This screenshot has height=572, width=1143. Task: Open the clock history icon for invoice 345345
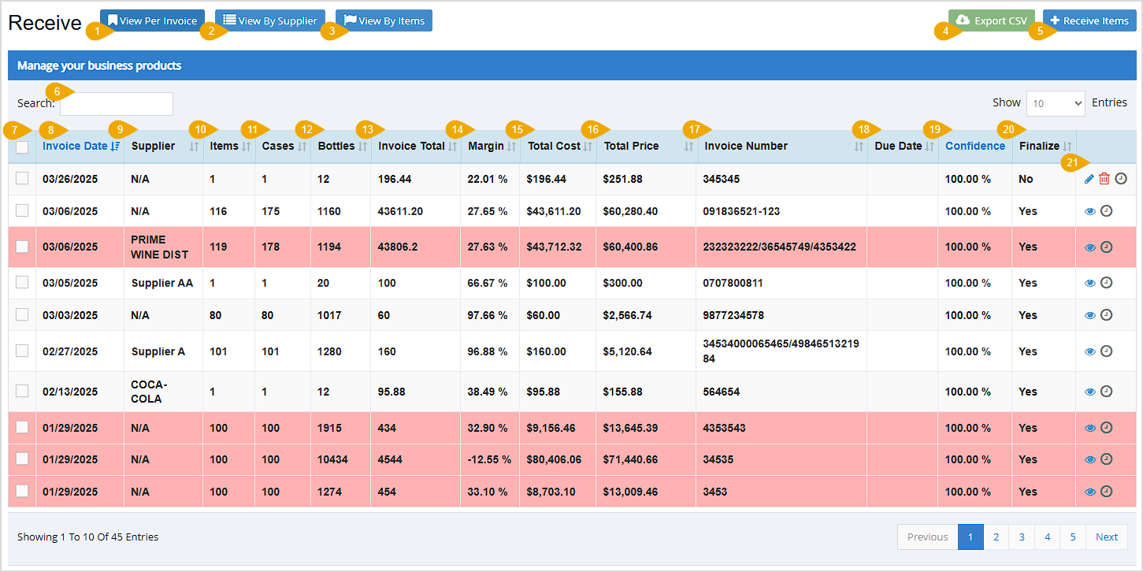pyautogui.click(x=1121, y=179)
